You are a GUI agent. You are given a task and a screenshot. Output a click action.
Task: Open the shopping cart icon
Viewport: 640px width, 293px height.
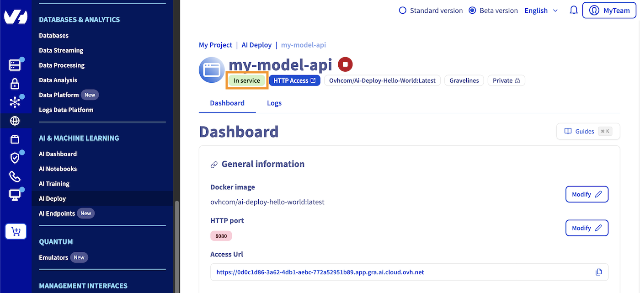tap(16, 231)
